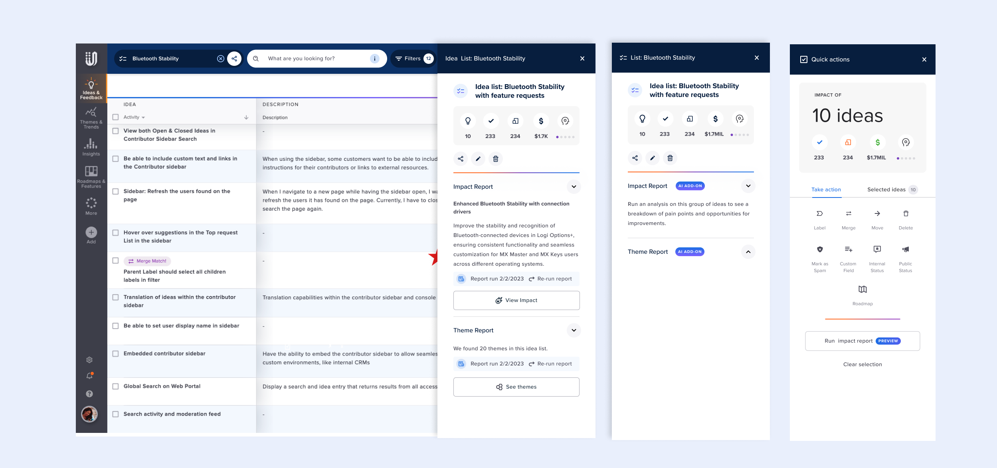
Task: Check 'Be able to include custom text' row
Action: 116,159
